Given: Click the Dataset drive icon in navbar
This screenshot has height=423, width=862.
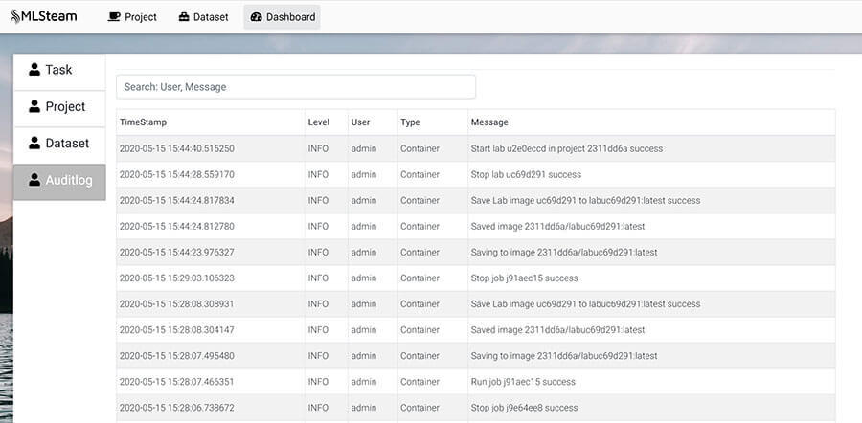Looking at the screenshot, I should tap(184, 17).
